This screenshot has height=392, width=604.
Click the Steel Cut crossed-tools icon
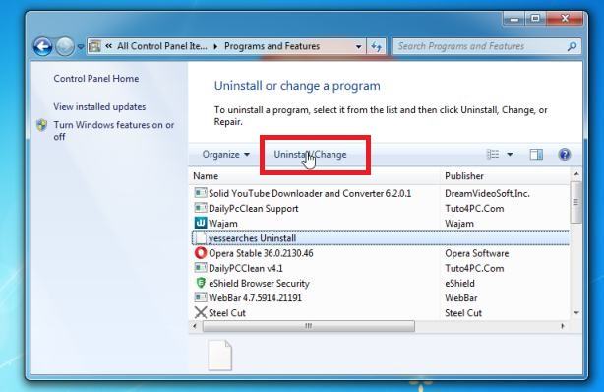coord(201,312)
